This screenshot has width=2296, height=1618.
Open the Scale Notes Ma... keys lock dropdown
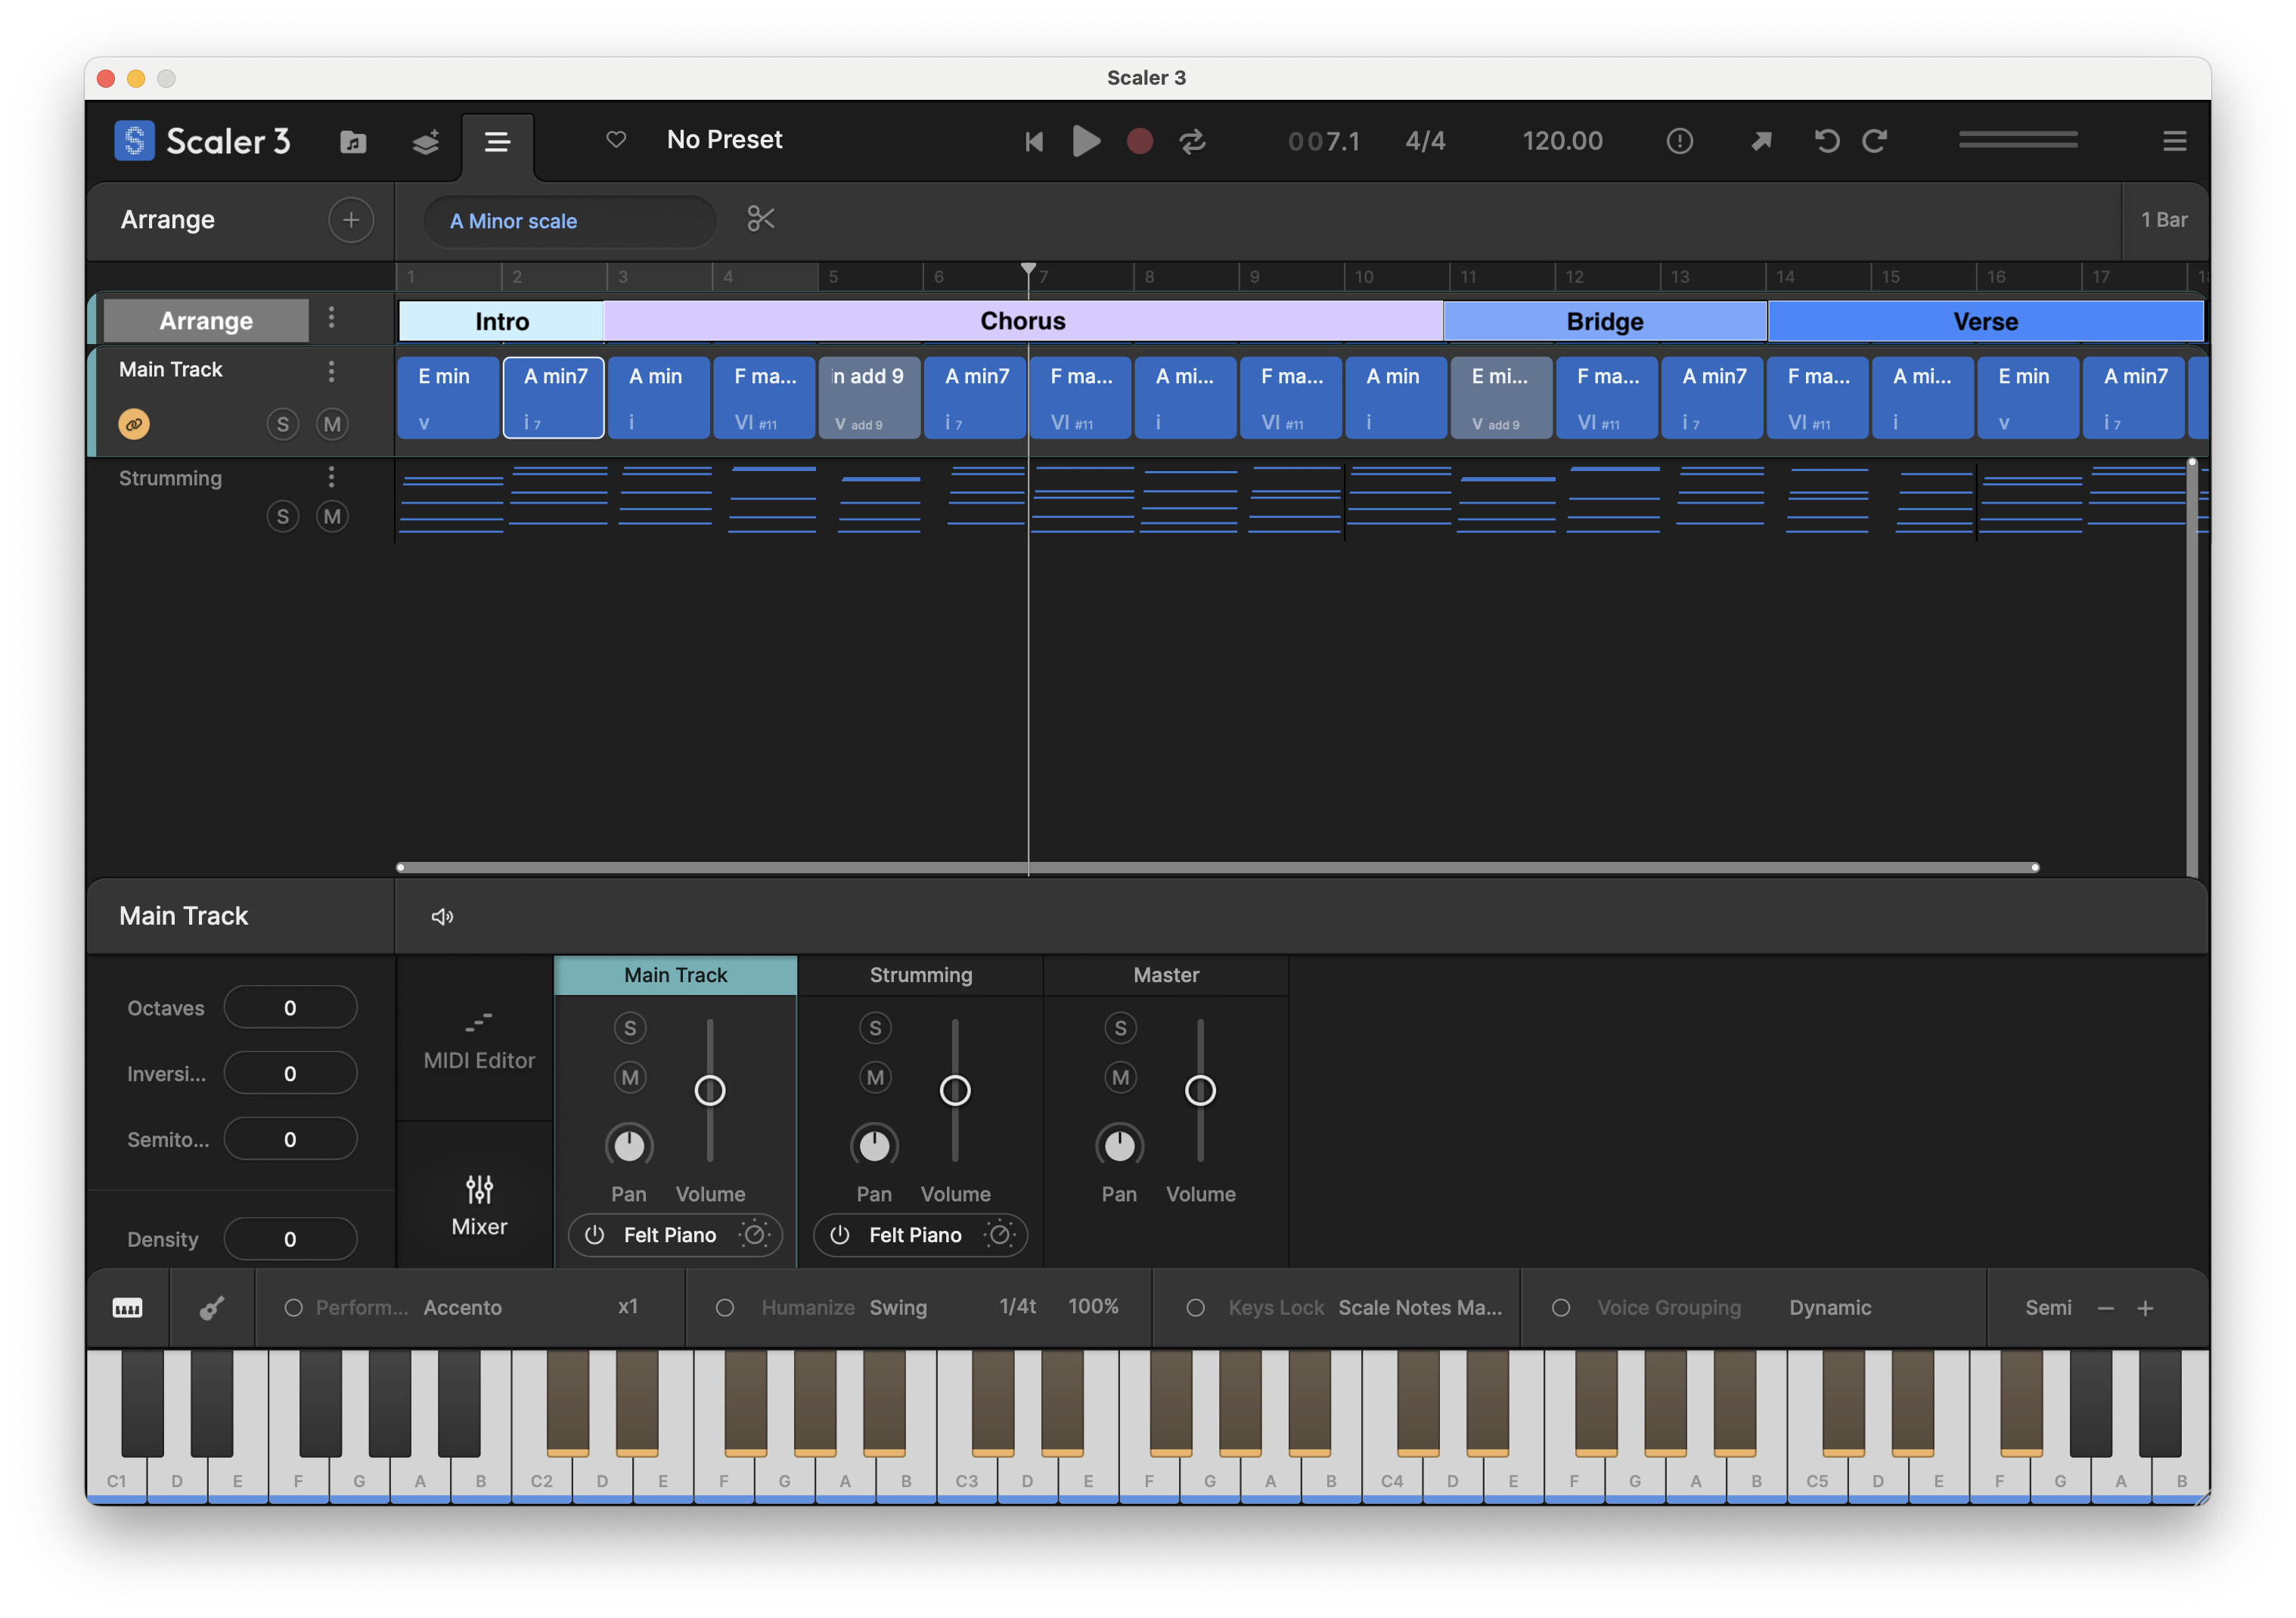tap(1420, 1308)
